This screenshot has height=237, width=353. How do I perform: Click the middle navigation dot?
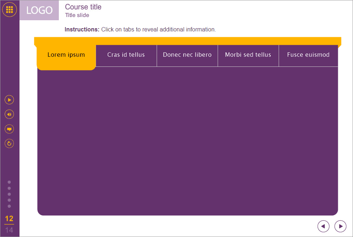pos(9,195)
